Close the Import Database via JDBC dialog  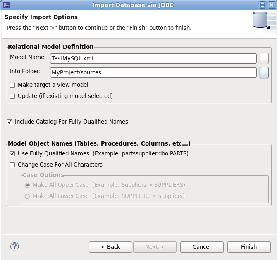coord(271,5)
